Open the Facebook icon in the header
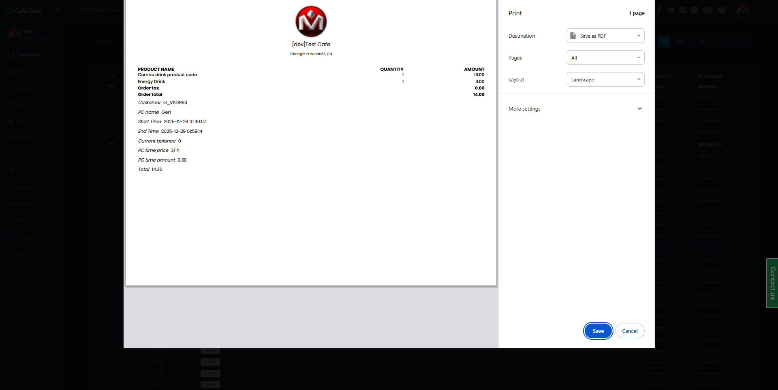The image size is (778, 390). pyautogui.click(x=659, y=10)
